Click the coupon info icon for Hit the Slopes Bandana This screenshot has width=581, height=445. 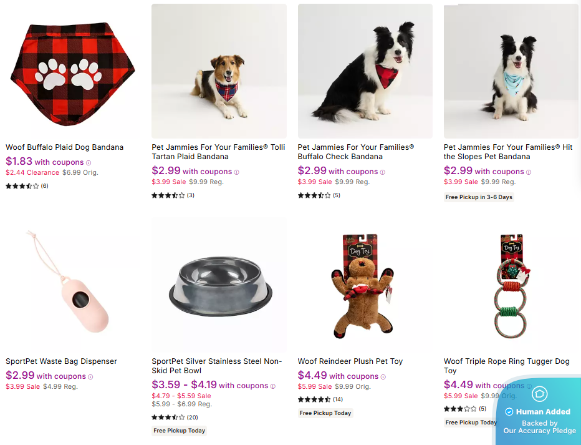[529, 172]
